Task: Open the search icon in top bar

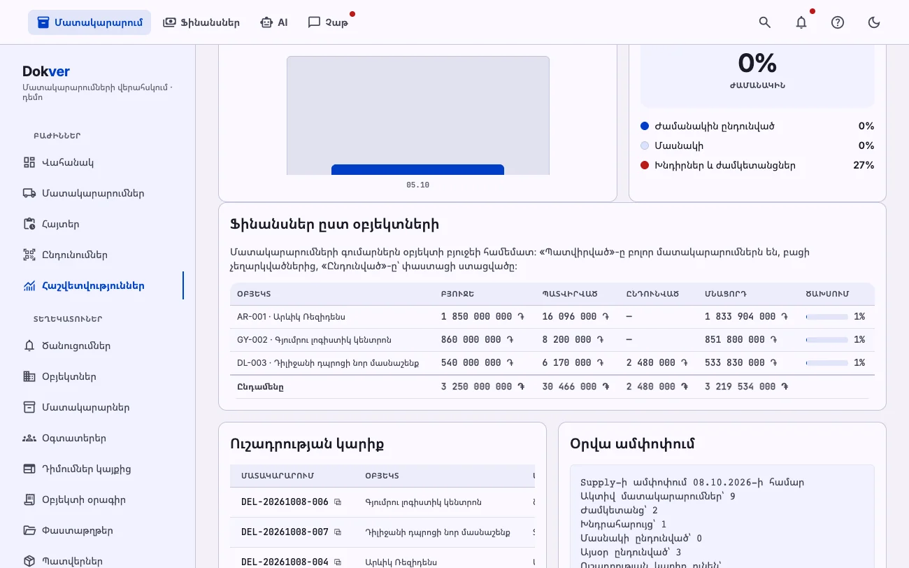Action: pos(765,22)
